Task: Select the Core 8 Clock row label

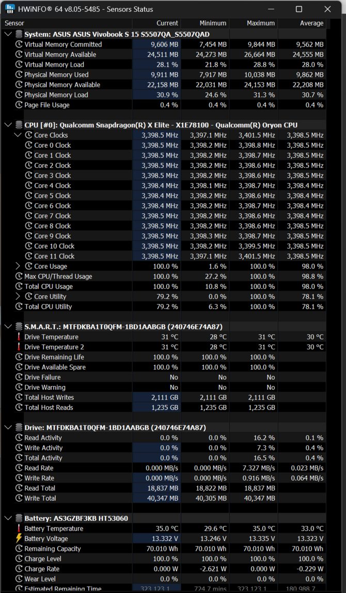Action: (53, 226)
